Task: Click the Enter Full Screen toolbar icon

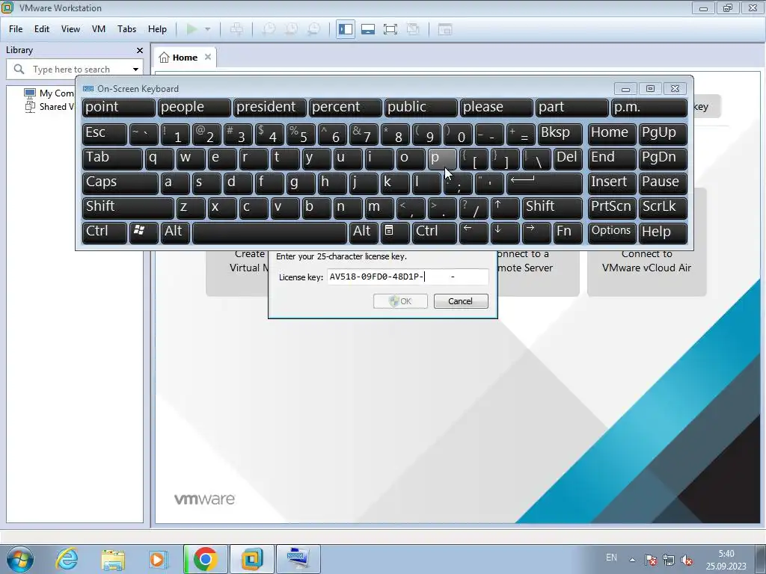Action: tap(390, 29)
